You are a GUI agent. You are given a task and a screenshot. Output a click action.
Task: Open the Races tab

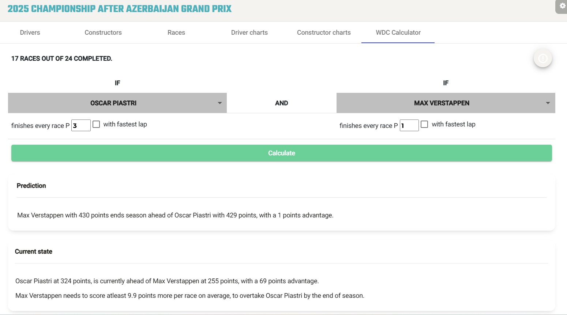[176, 33]
